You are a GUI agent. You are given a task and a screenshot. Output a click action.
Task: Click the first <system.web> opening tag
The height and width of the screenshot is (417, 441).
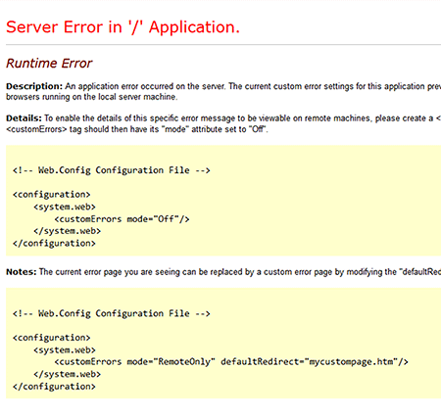tap(65, 207)
